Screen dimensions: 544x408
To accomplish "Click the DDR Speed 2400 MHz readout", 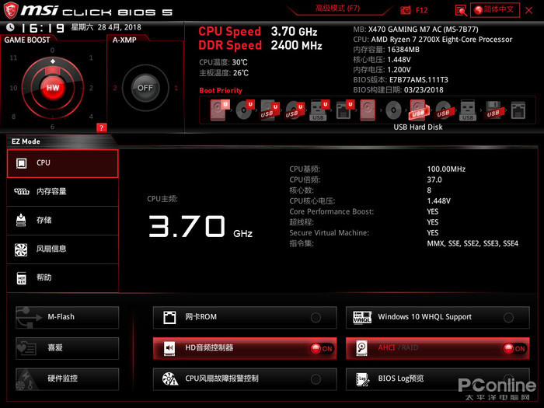I will [260, 45].
